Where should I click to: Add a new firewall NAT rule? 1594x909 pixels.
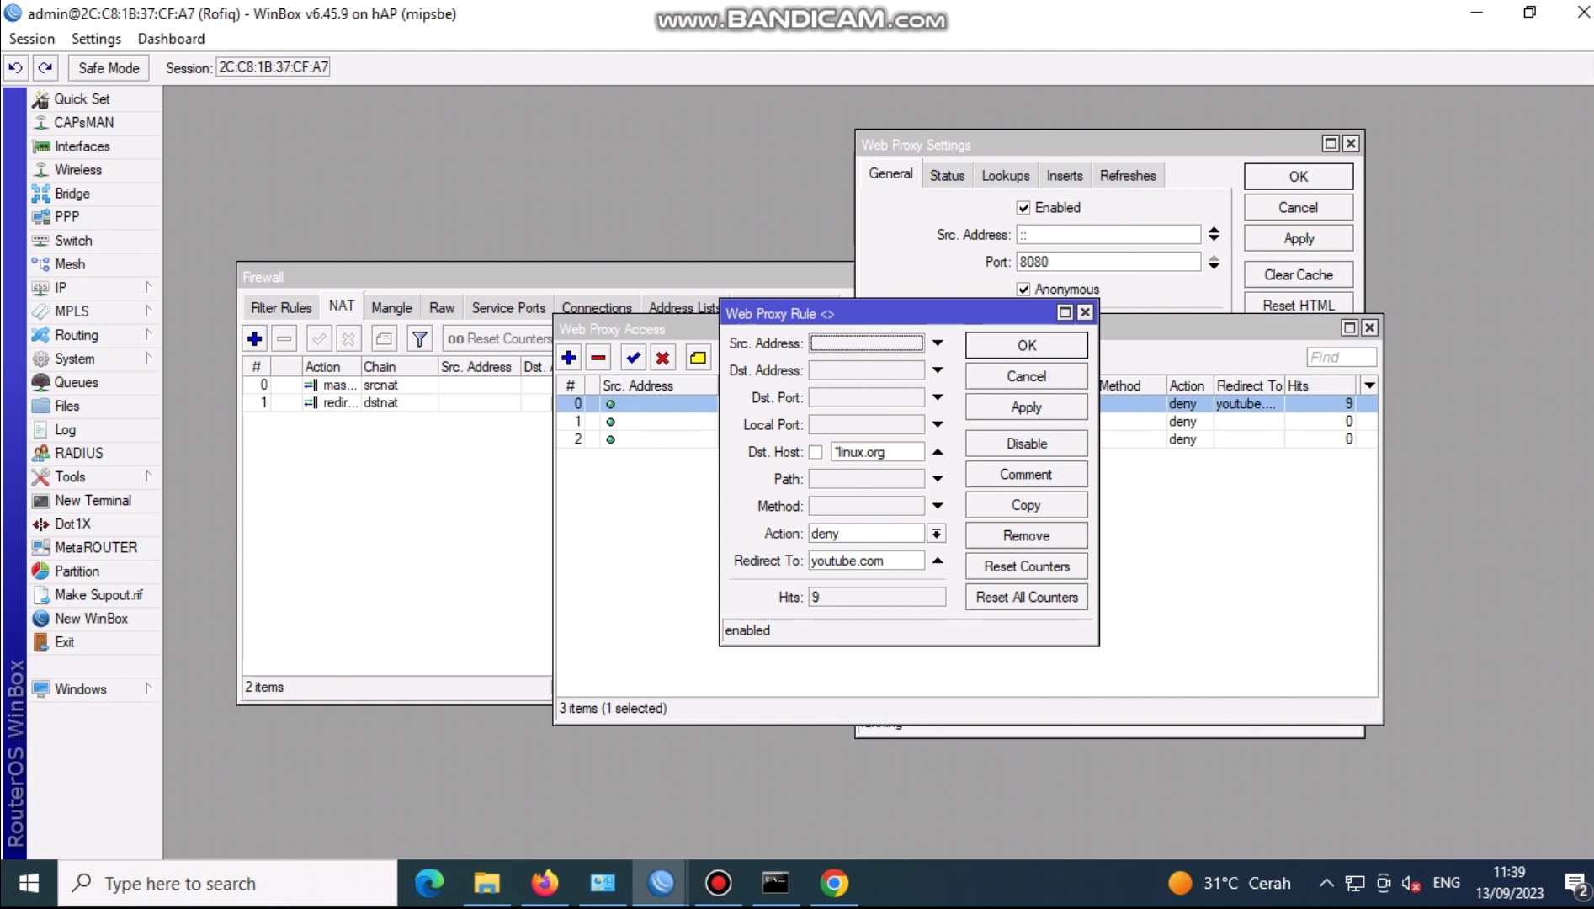tap(255, 338)
